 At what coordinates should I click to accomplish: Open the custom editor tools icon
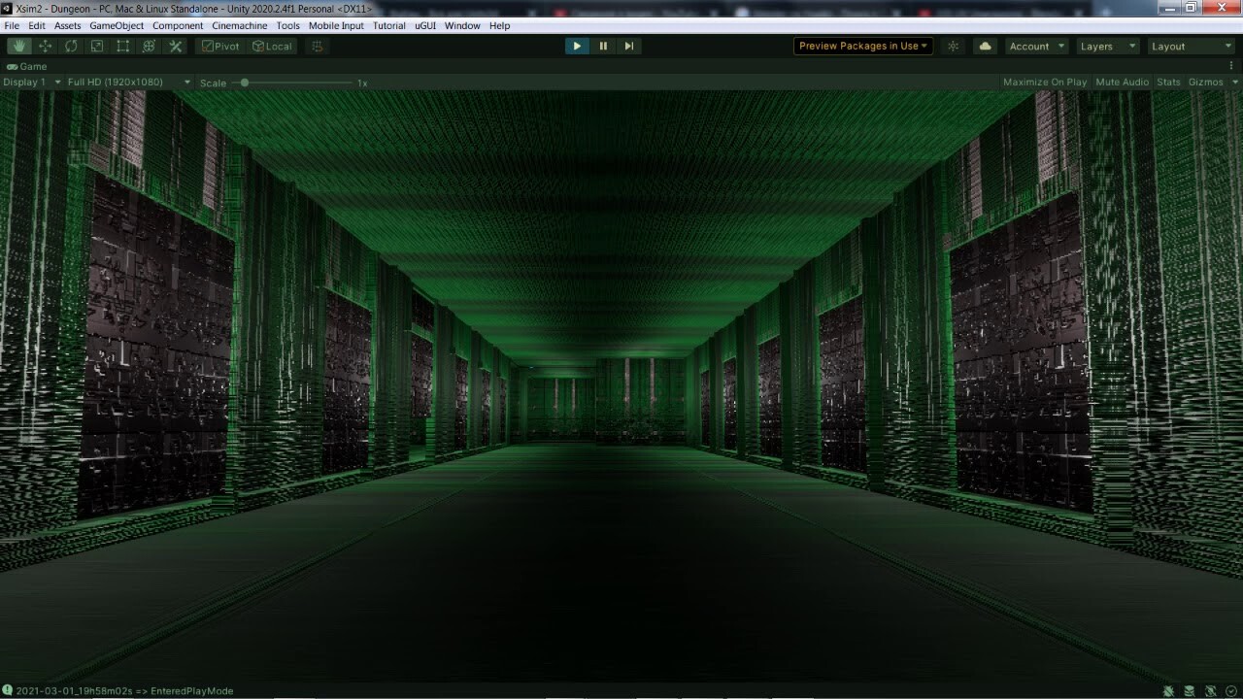click(x=175, y=46)
